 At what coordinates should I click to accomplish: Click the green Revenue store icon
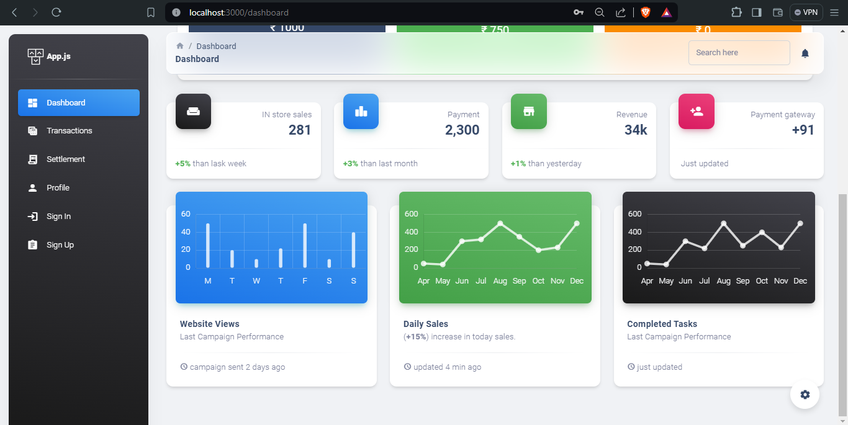[x=528, y=112]
